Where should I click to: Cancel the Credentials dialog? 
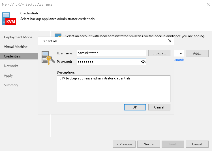pyautogui.click(x=159, y=107)
